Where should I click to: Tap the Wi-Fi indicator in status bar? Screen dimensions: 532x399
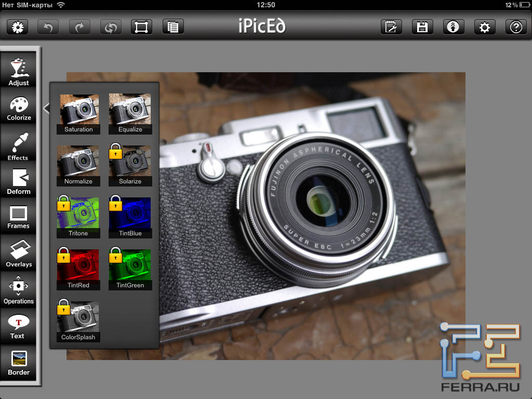[x=61, y=5]
